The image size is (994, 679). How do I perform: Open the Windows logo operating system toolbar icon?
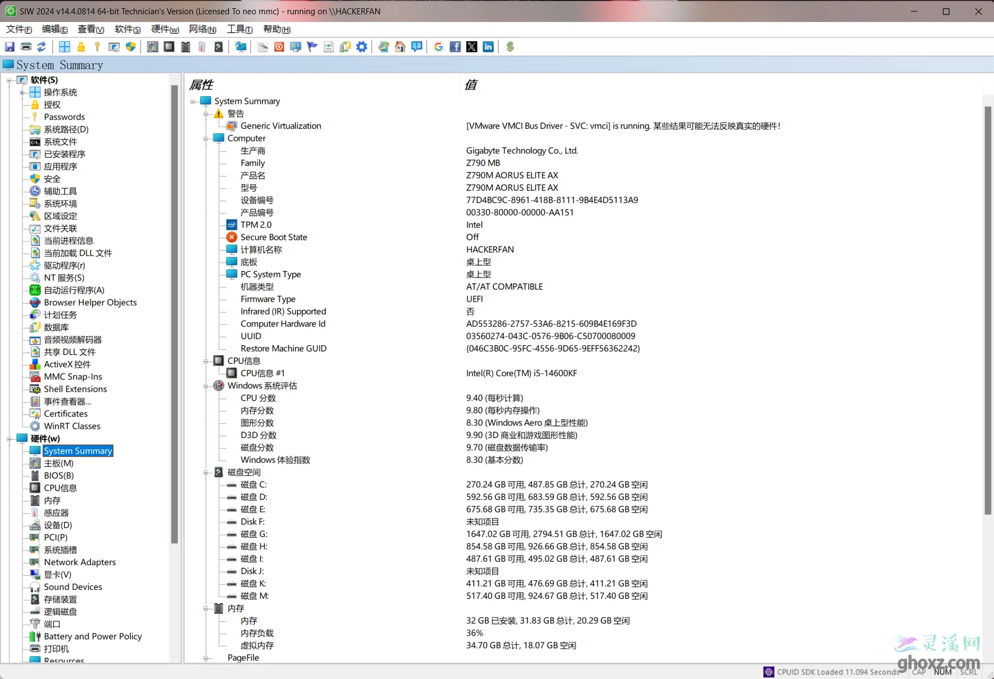(65, 47)
